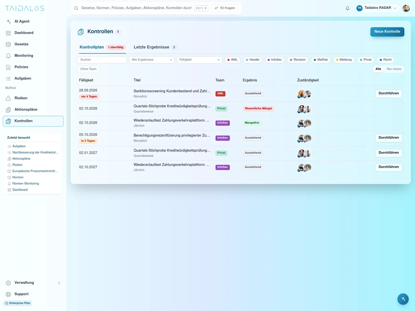Toggle the Recht team filter chip
The image size is (415, 311).
(385, 60)
